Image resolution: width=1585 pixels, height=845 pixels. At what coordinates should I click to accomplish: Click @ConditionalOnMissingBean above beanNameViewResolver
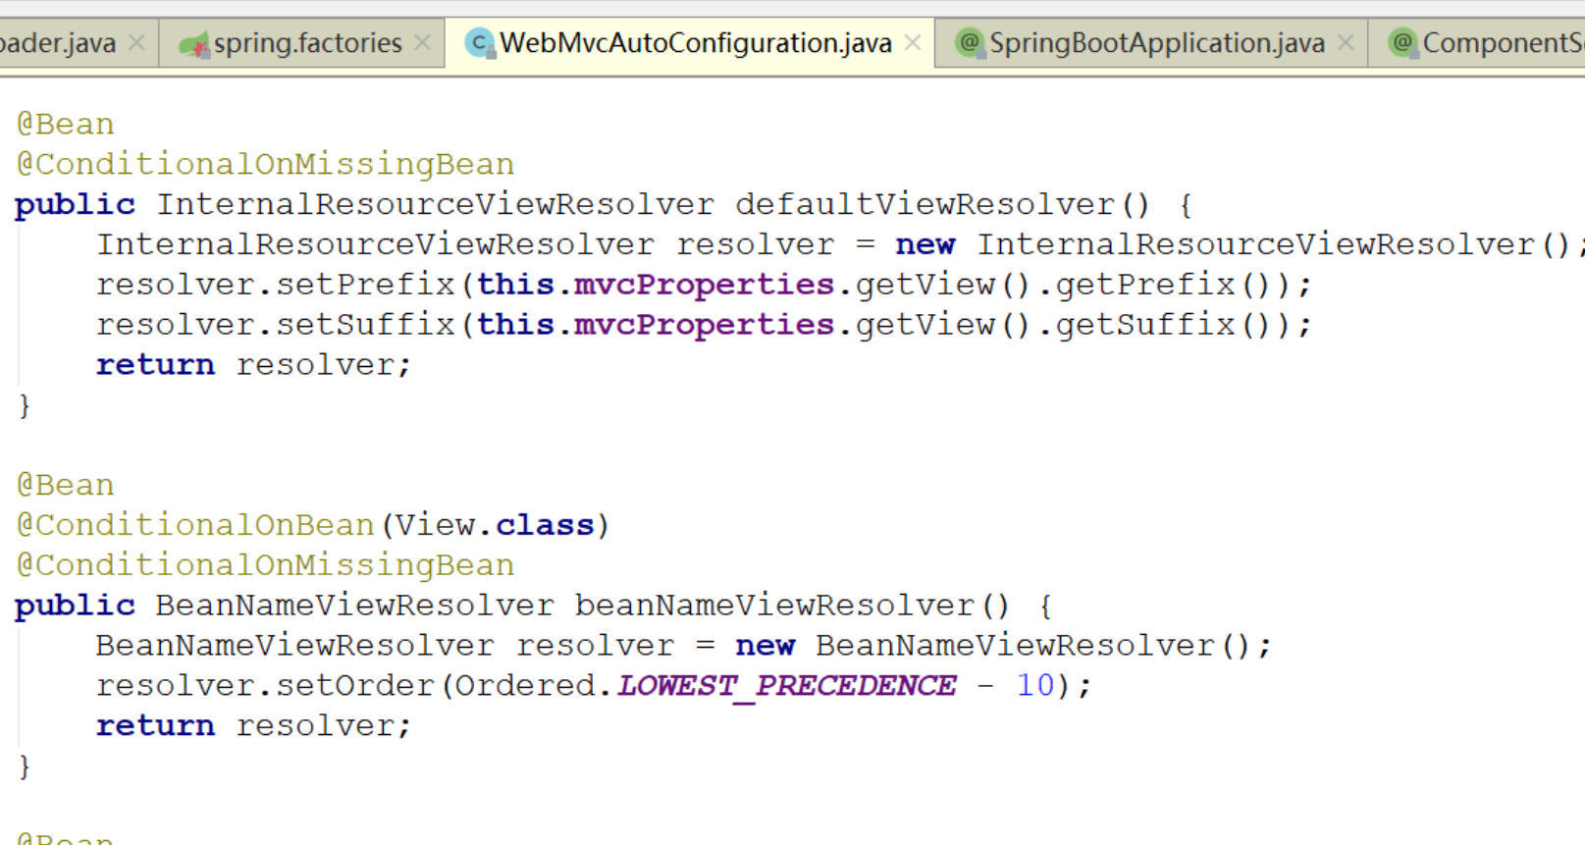(x=265, y=565)
